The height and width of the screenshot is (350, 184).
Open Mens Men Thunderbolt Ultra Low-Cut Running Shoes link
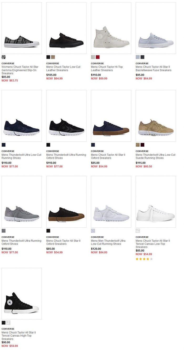click(x=108, y=242)
